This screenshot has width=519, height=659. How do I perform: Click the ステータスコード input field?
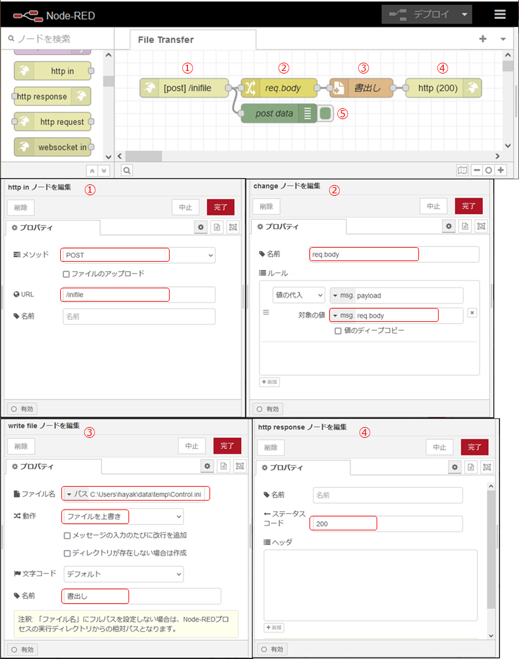(387, 524)
